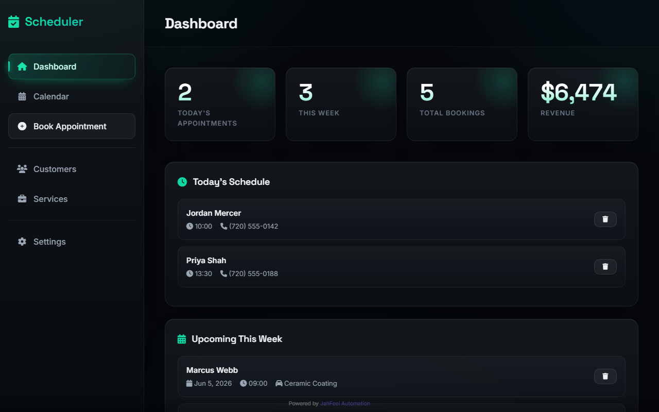The width and height of the screenshot is (659, 412).
Task: Click the Marcus Webb name
Action: [x=212, y=370]
